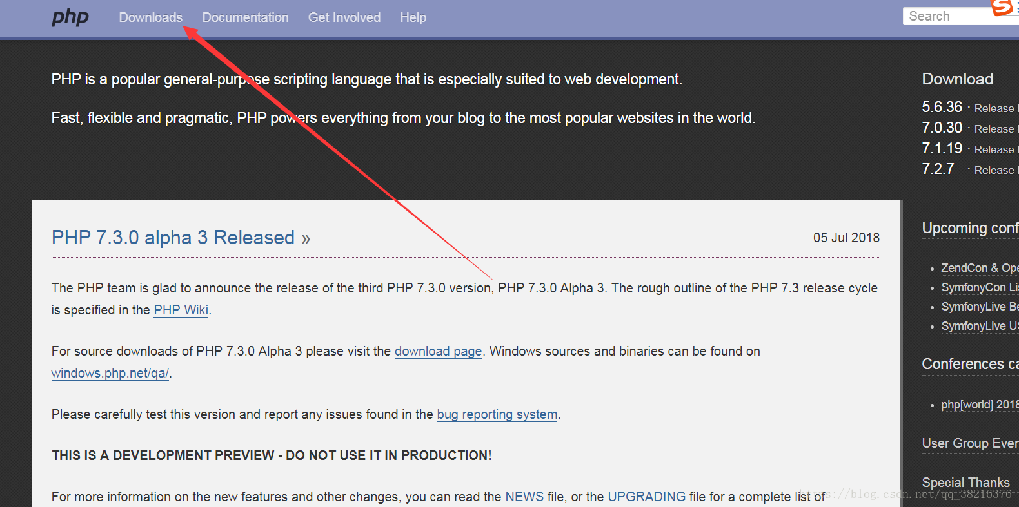Download PHP version 5.6.36
Image resolution: width=1019 pixels, height=507 pixels.
[x=942, y=107]
